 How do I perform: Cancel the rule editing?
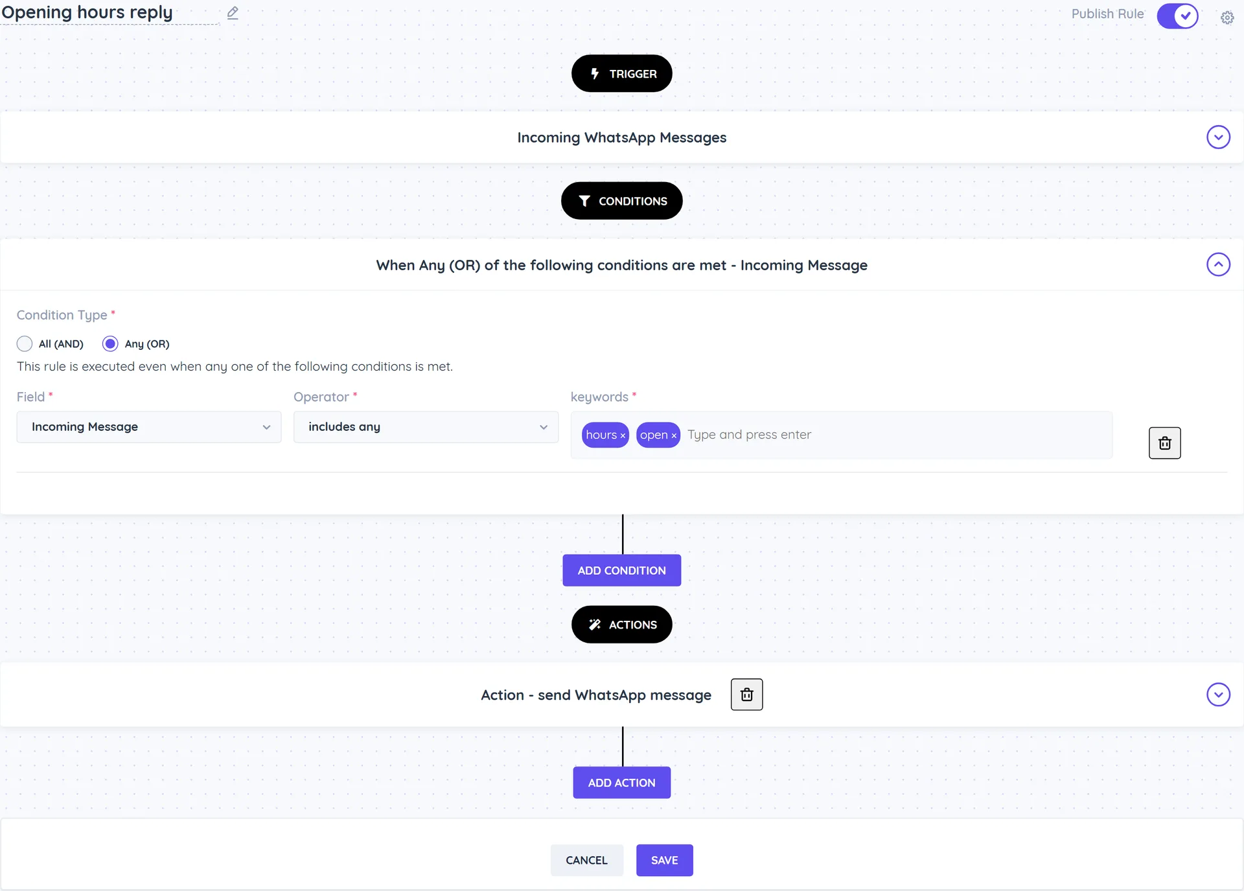[586, 861]
